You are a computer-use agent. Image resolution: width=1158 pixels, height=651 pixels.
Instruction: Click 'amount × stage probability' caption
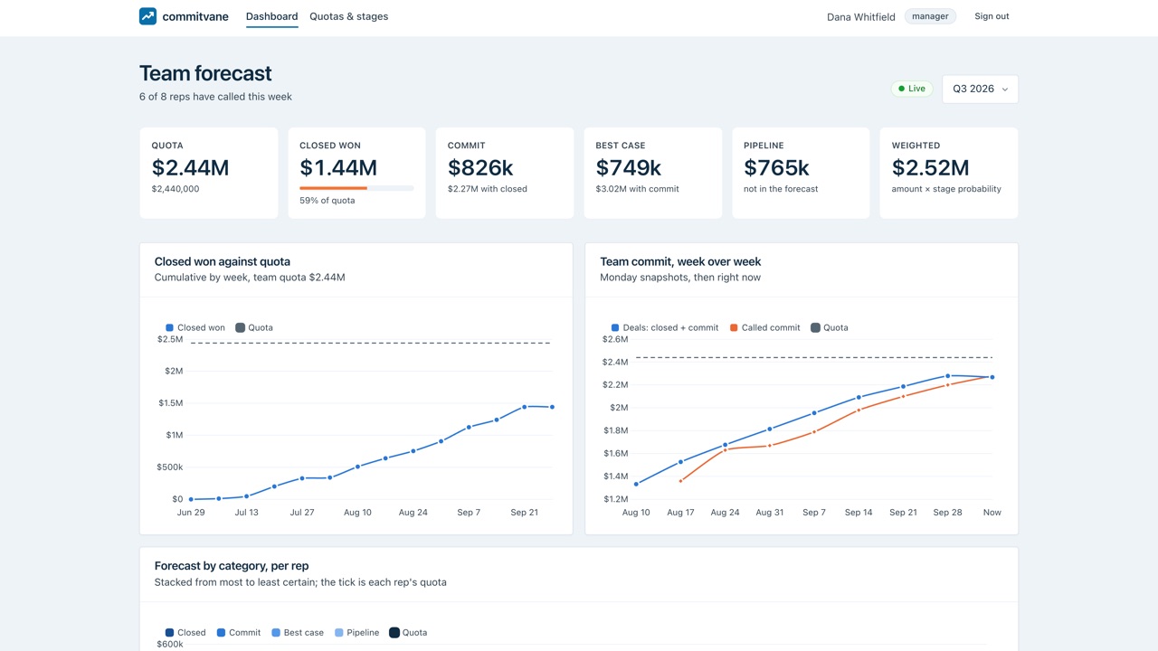946,189
